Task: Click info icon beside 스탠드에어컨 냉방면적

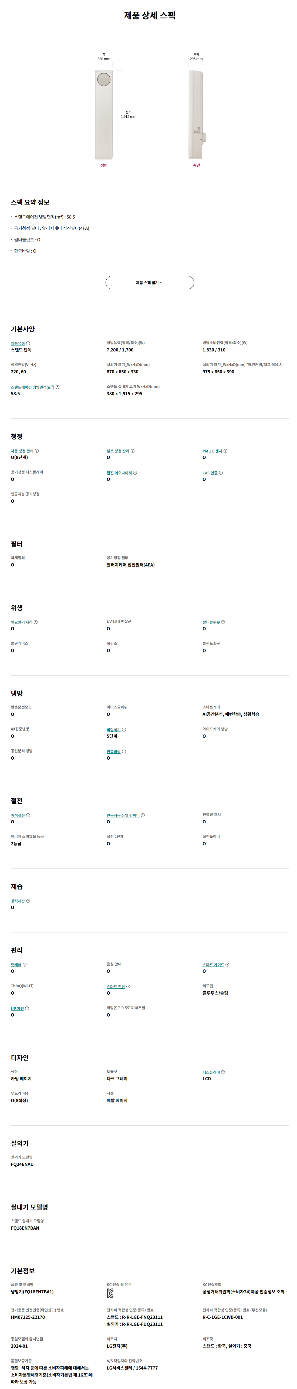Action: pos(58,387)
